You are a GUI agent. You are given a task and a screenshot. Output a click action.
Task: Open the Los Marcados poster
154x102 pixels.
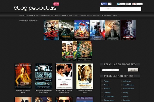[128, 30]
